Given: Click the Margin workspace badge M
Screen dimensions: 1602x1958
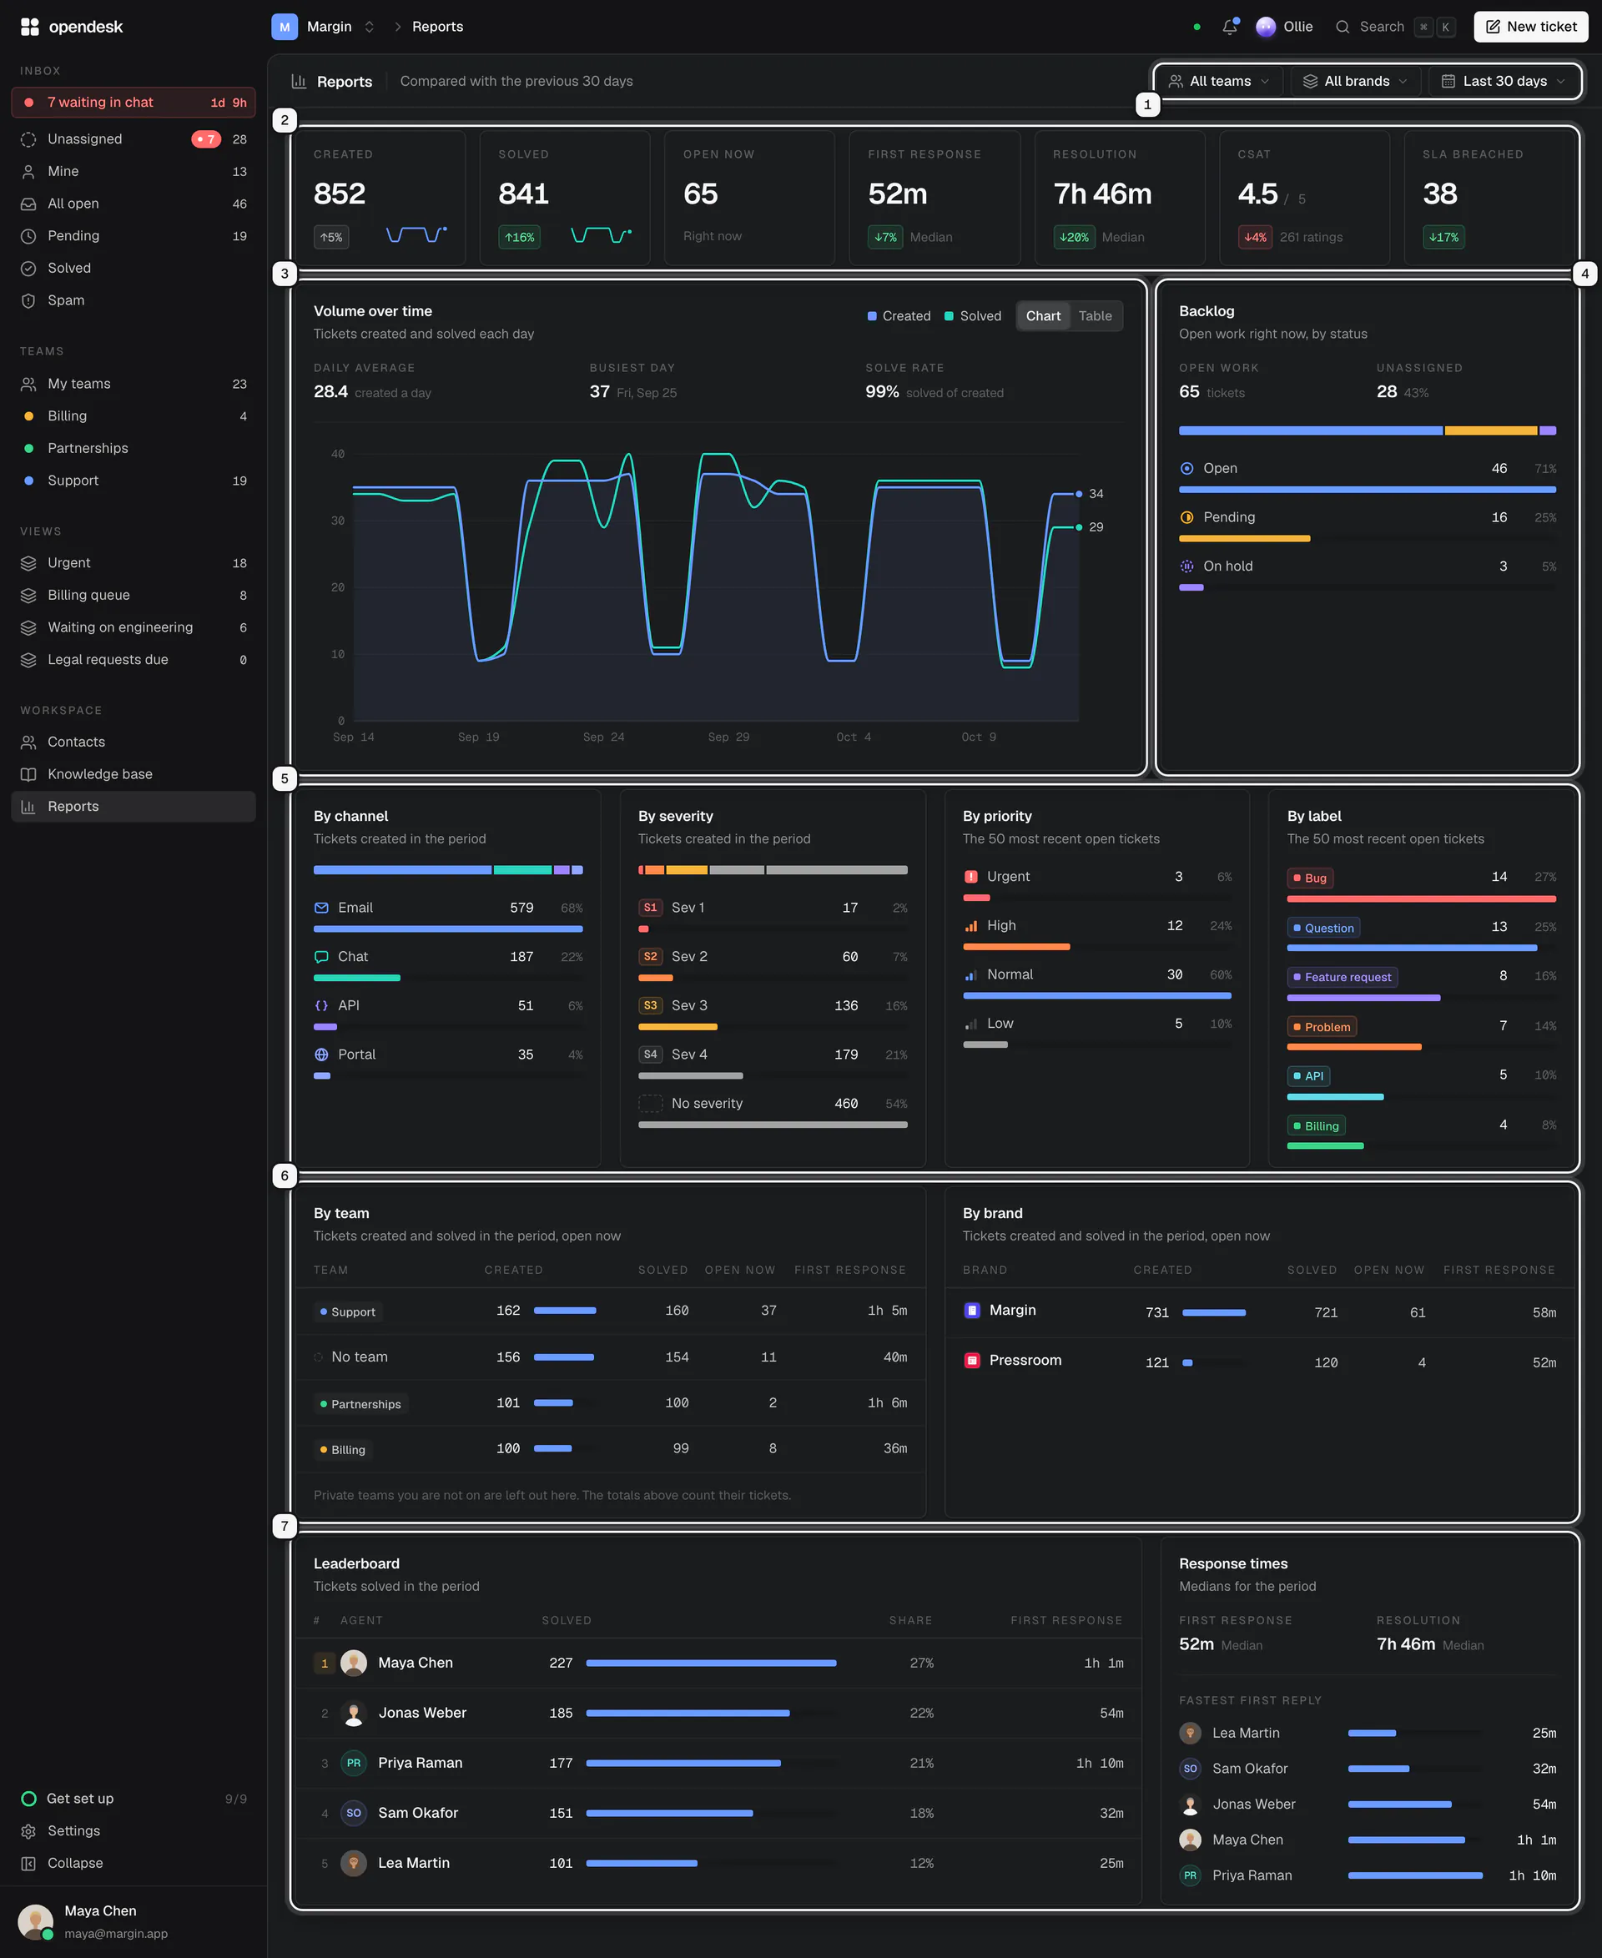Looking at the screenshot, I should coord(285,27).
